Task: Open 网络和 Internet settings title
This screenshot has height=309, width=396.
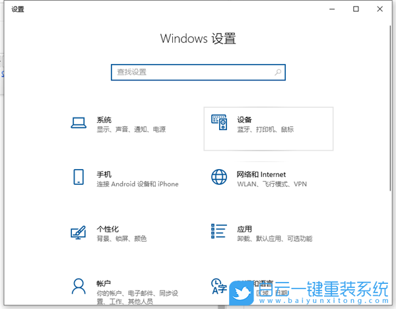Action: click(261, 174)
